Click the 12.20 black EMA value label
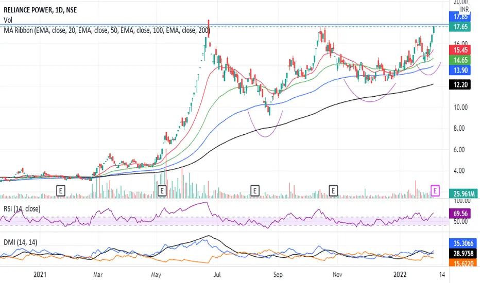480x283 pixels. [460, 84]
